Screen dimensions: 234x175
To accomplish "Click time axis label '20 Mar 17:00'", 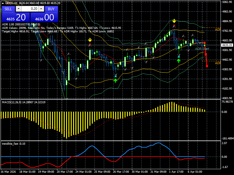I will pos(65,172).
